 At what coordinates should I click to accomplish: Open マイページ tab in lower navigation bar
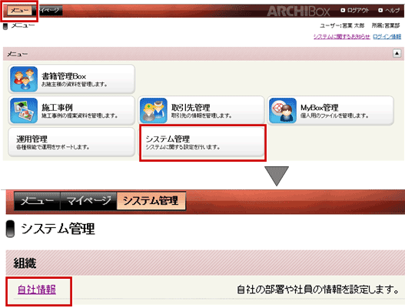point(88,201)
